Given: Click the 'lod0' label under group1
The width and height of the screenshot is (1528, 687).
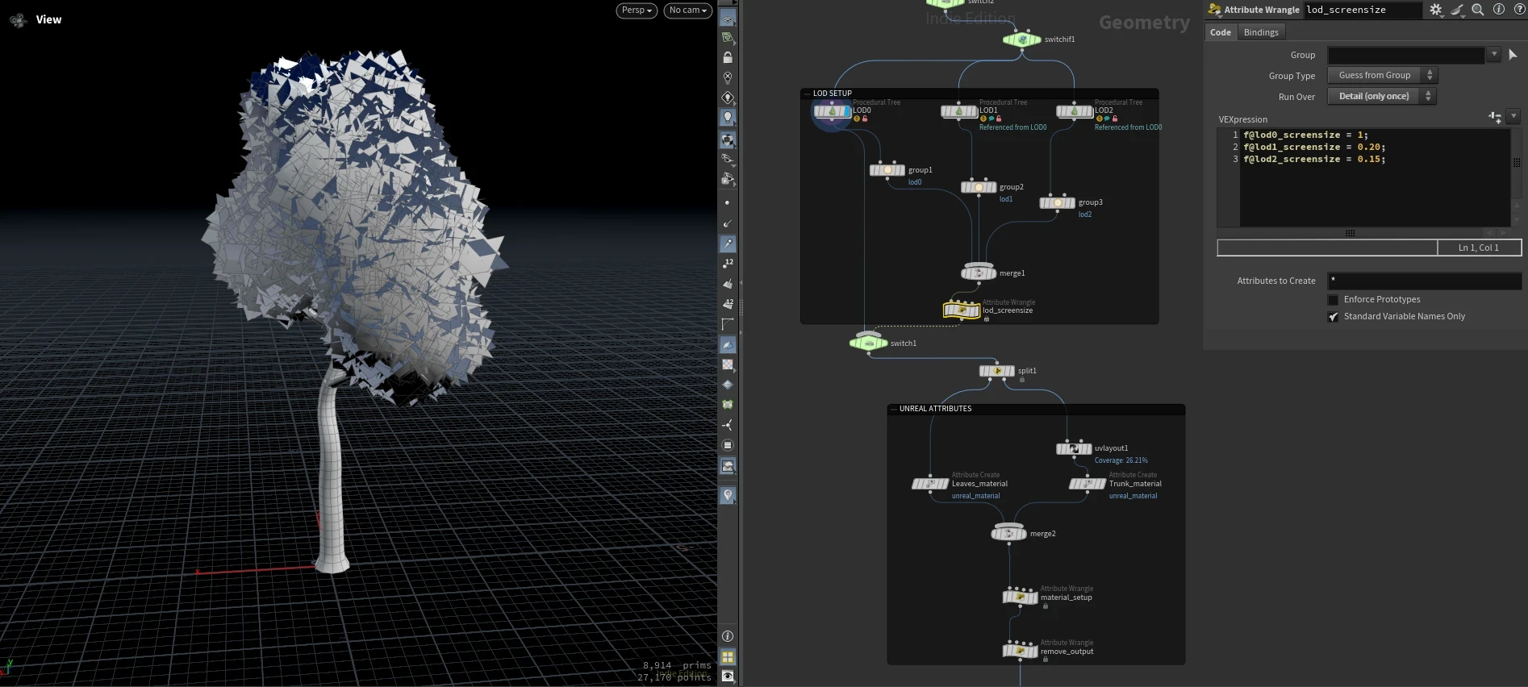Looking at the screenshot, I should 915,182.
